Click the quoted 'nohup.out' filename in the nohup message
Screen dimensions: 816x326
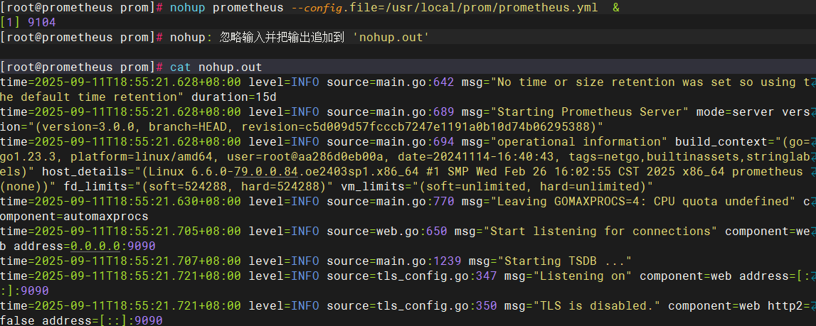391,38
